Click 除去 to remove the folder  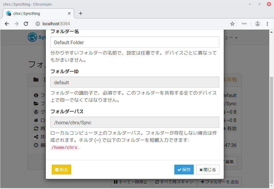pos(61,170)
